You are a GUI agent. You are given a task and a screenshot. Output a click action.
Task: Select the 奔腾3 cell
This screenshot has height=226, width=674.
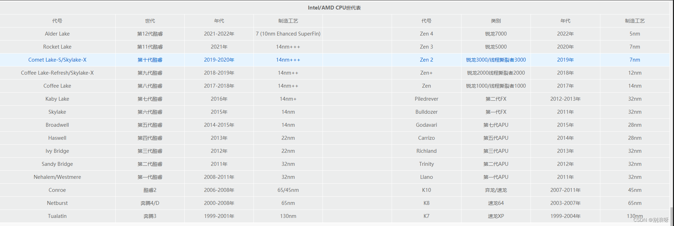pos(150,216)
